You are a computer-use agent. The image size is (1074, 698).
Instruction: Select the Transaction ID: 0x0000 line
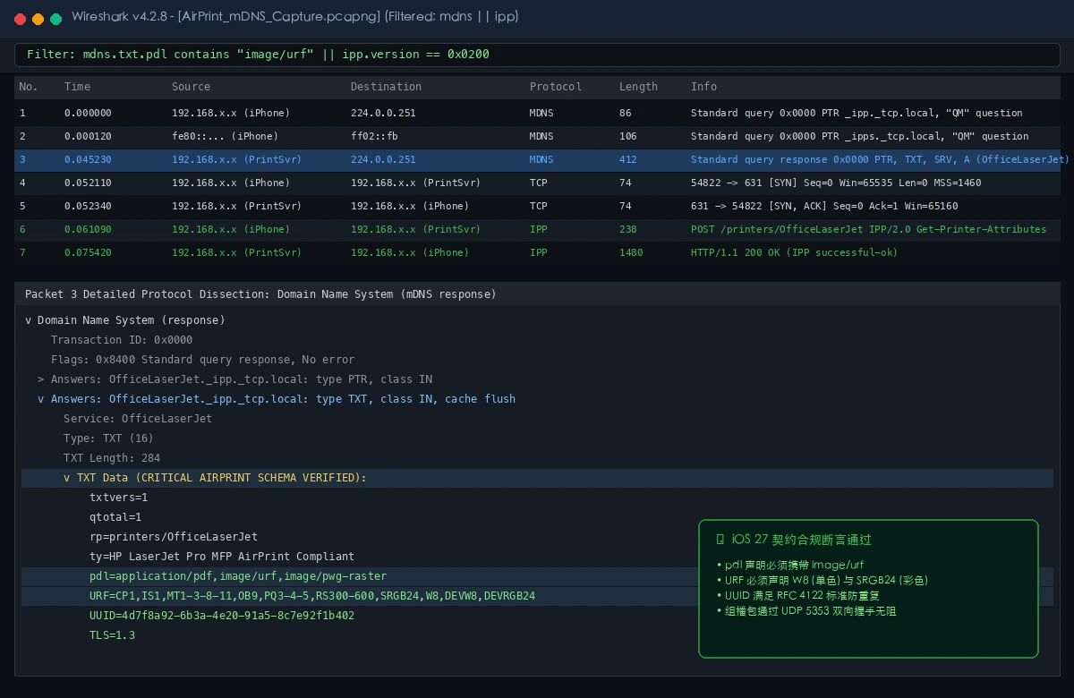pyautogui.click(x=122, y=340)
